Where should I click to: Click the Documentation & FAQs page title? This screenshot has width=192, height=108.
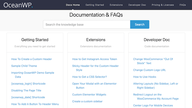(96, 15)
